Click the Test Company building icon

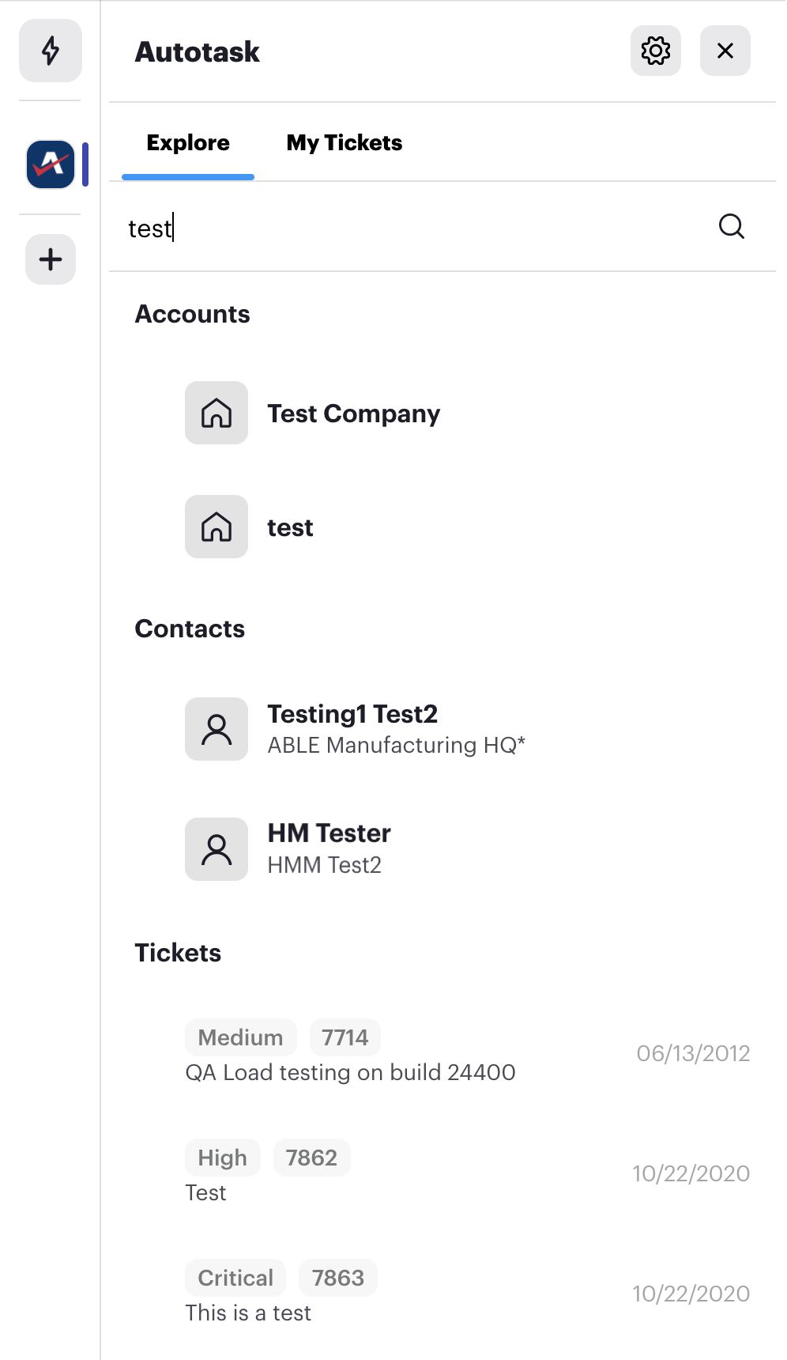pyautogui.click(x=217, y=413)
